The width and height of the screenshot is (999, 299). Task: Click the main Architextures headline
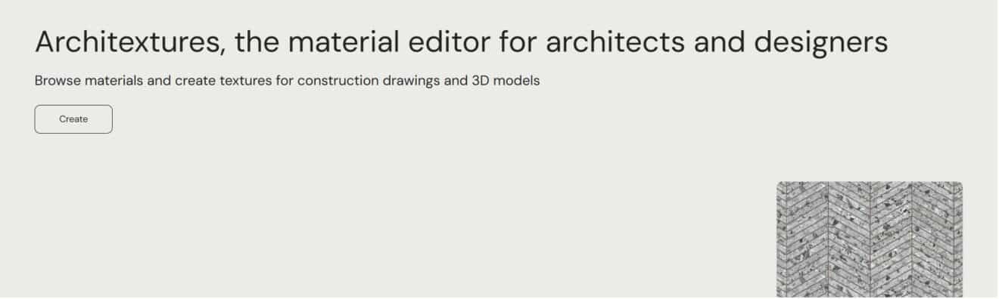[461, 42]
